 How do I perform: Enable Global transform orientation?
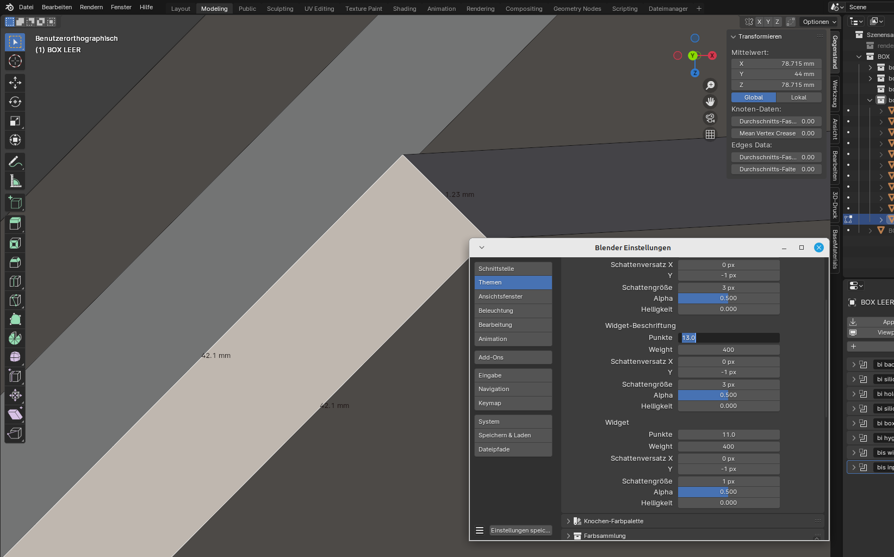(753, 97)
